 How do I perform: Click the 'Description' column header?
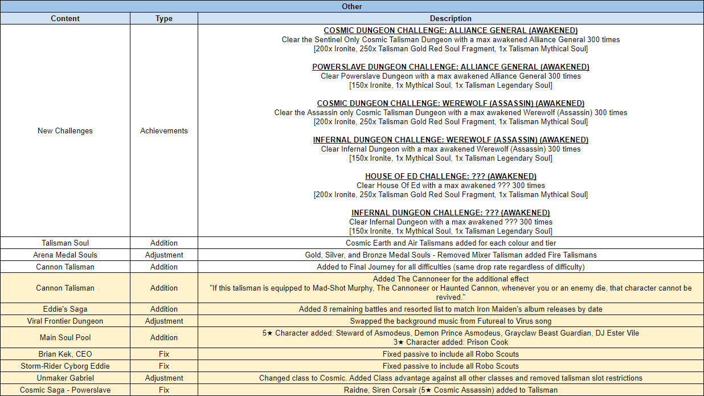pos(451,18)
